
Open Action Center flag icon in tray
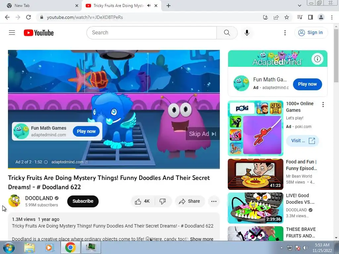point(298,248)
